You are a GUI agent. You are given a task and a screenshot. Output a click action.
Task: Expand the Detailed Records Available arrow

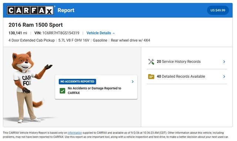pos(224,77)
